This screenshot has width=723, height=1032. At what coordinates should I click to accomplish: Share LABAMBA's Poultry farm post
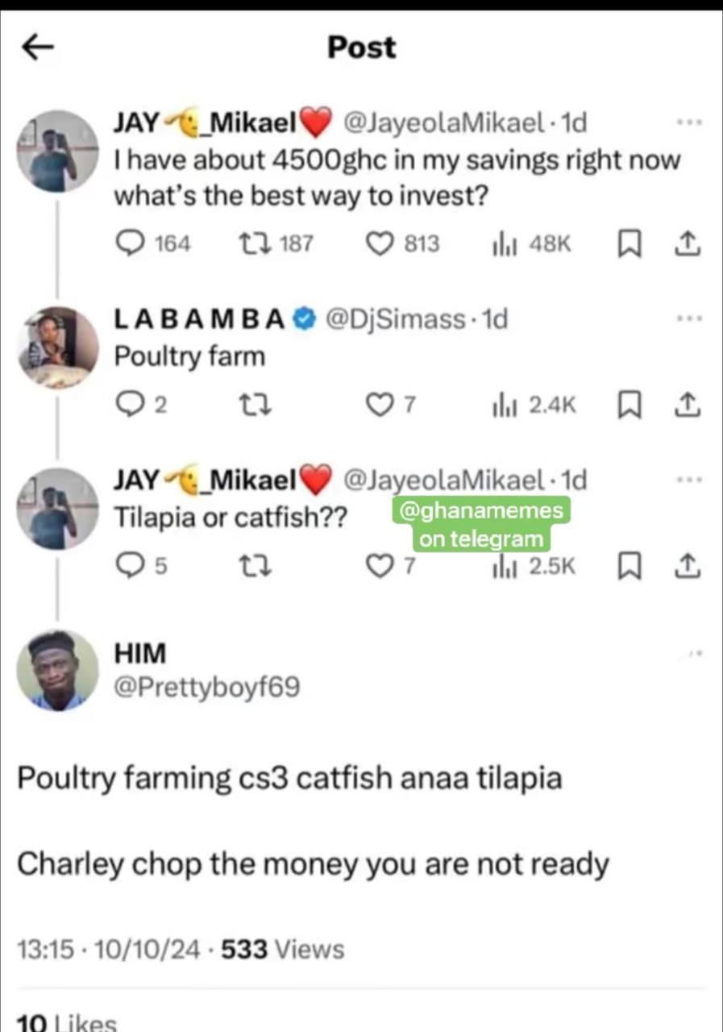pos(687,405)
